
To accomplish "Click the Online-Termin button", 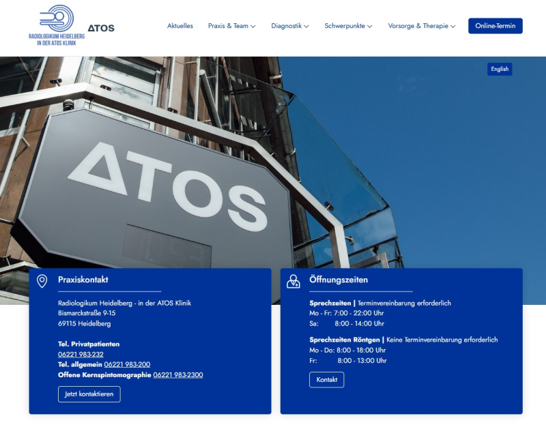I will pos(495,26).
